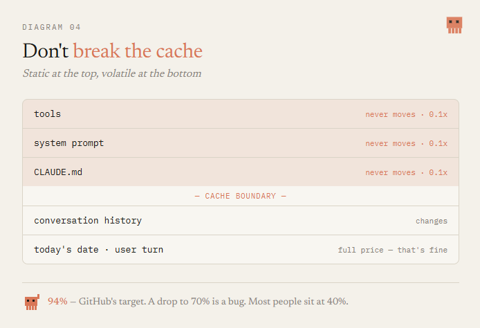Click the mascot icon beside 94%
The height and width of the screenshot is (328, 480).
coord(32,302)
